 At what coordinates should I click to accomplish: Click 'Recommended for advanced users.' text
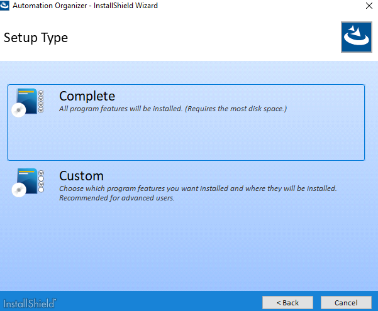(117, 198)
